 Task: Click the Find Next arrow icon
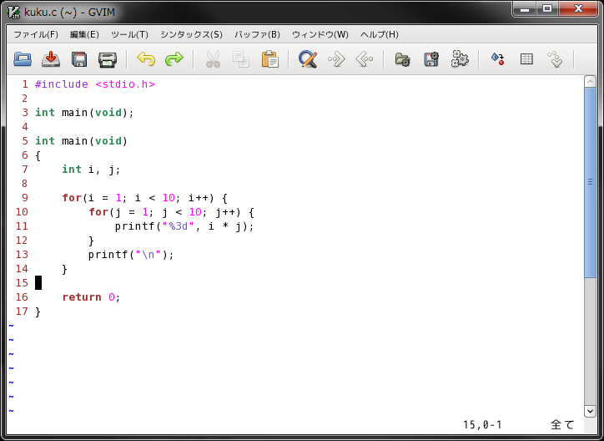[336, 59]
